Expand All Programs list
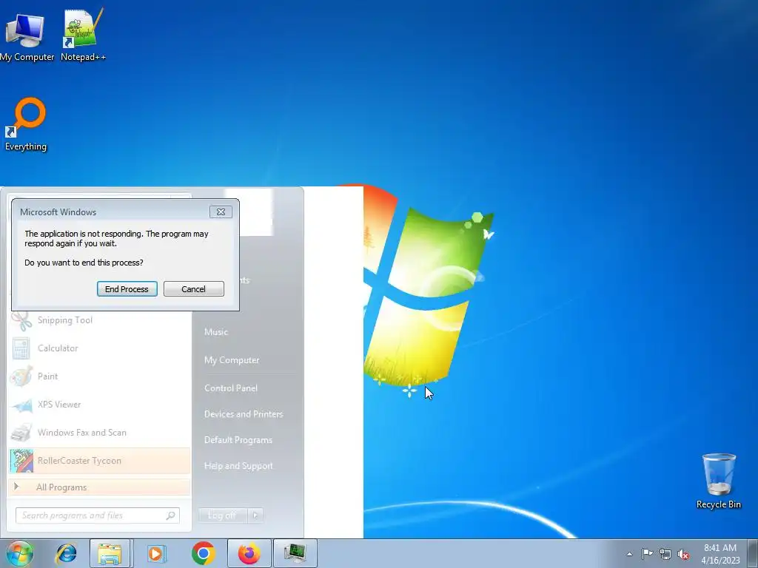 point(99,487)
